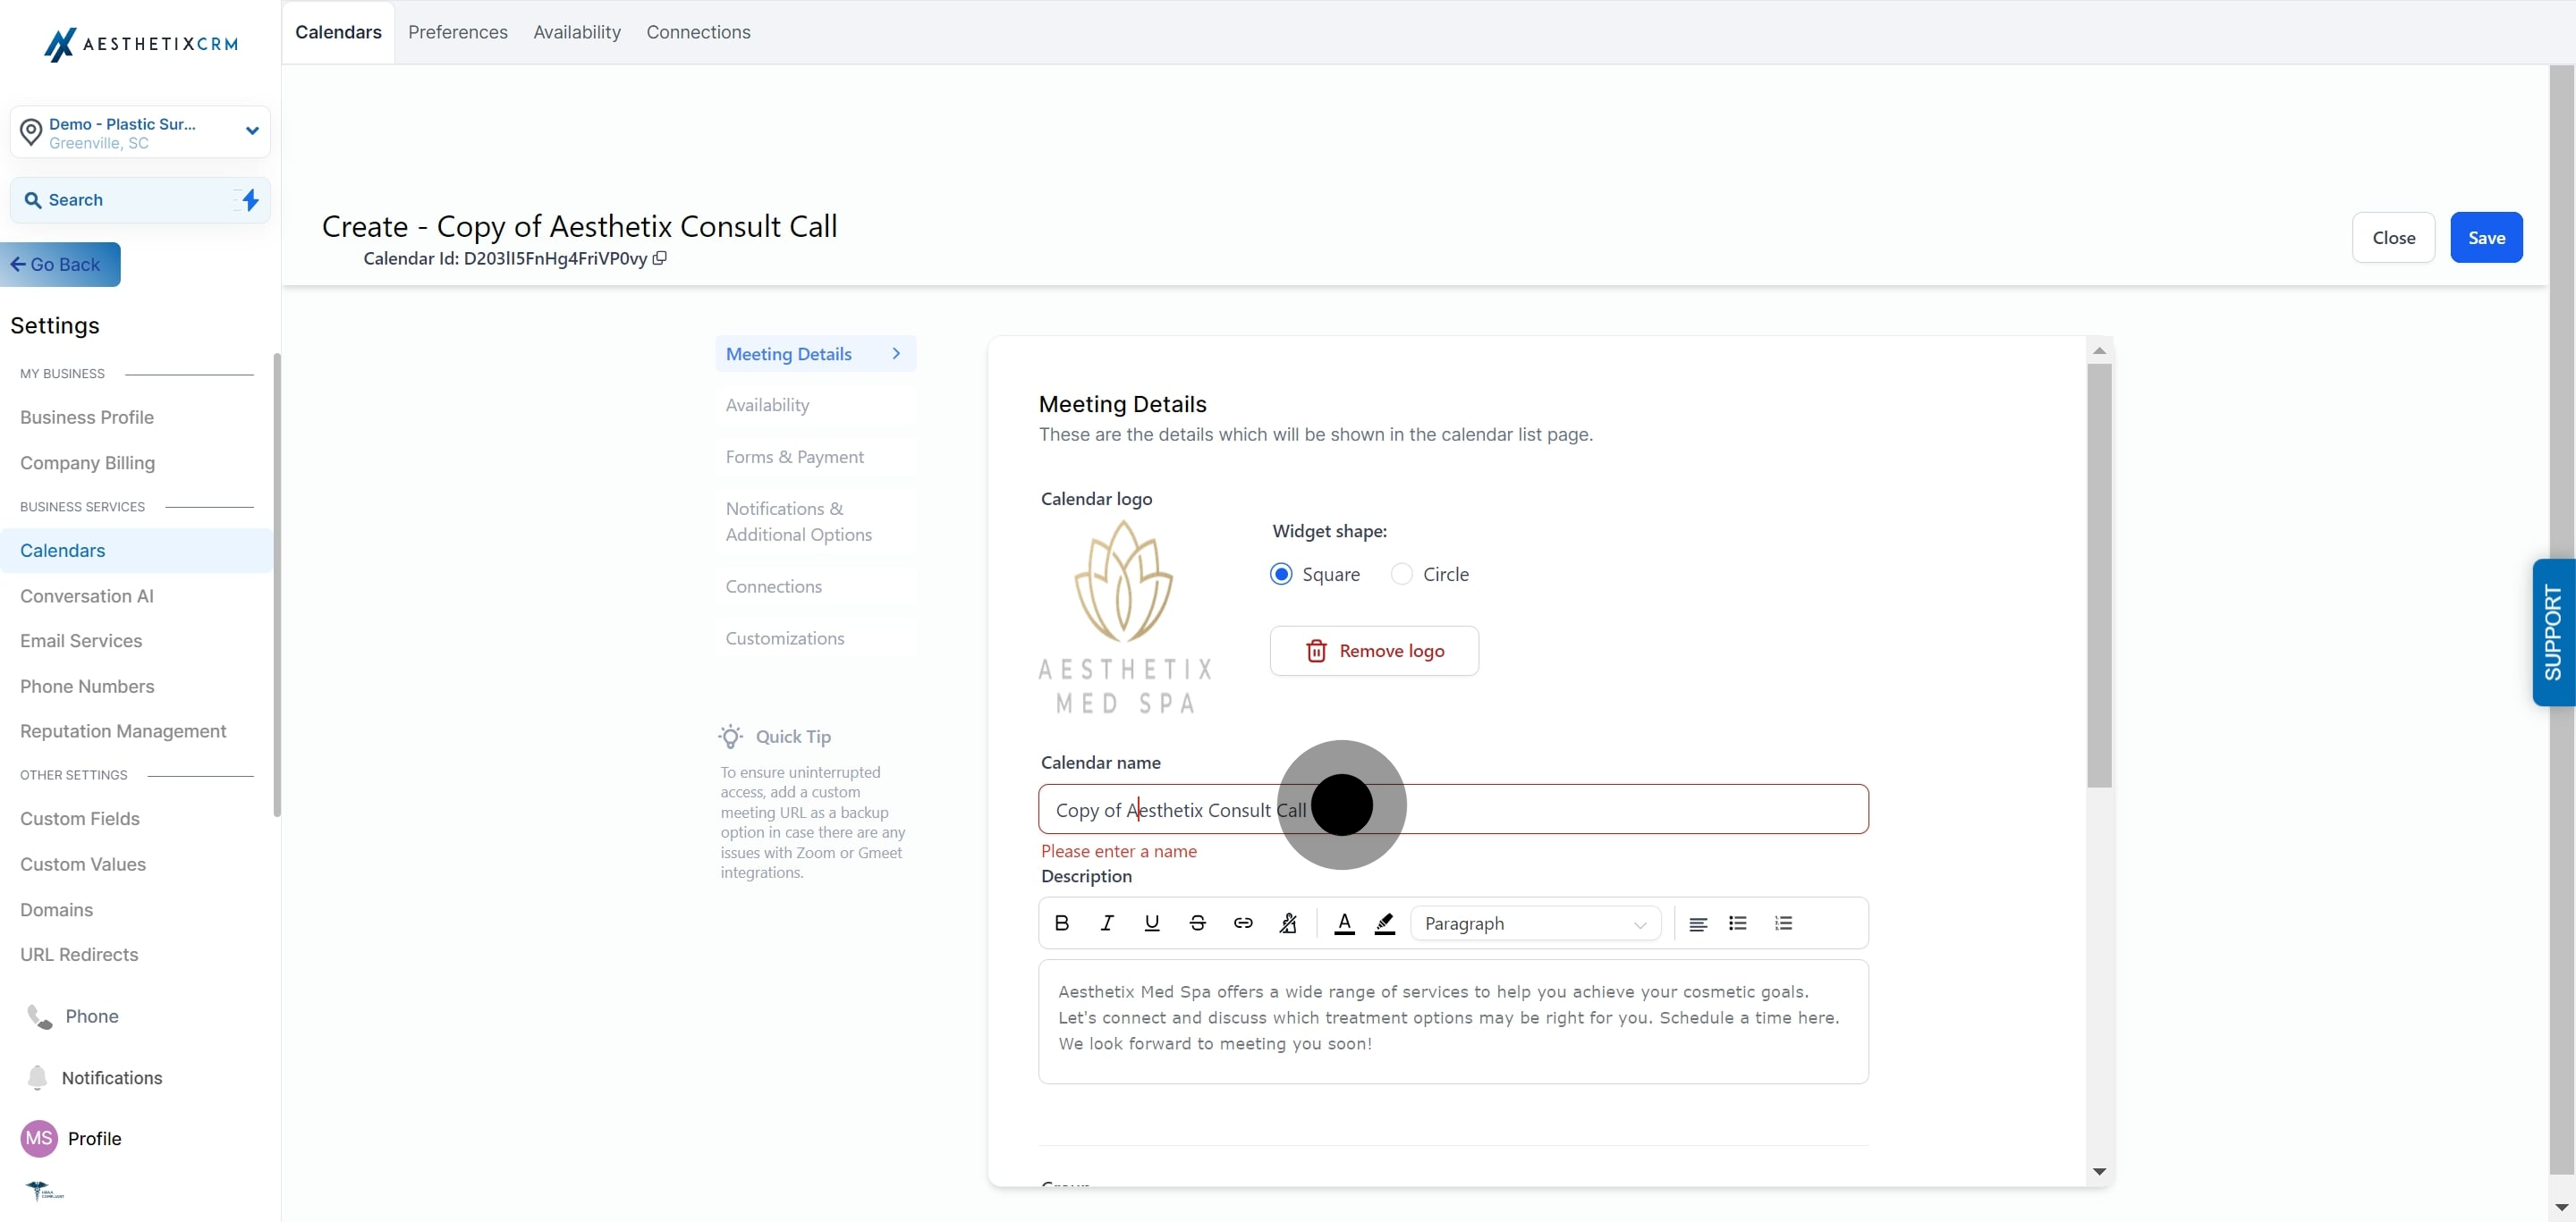This screenshot has width=2576, height=1222.
Task: Switch to the Calendars tab
Action: [338, 32]
